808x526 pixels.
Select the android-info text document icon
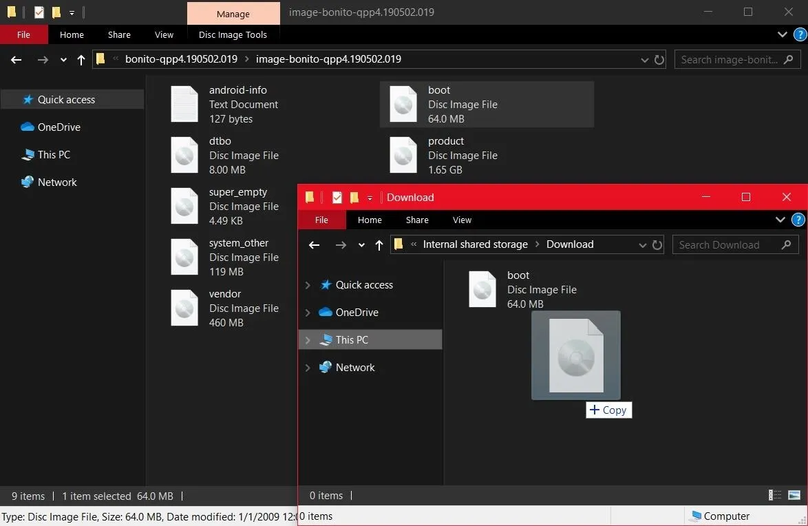point(184,104)
